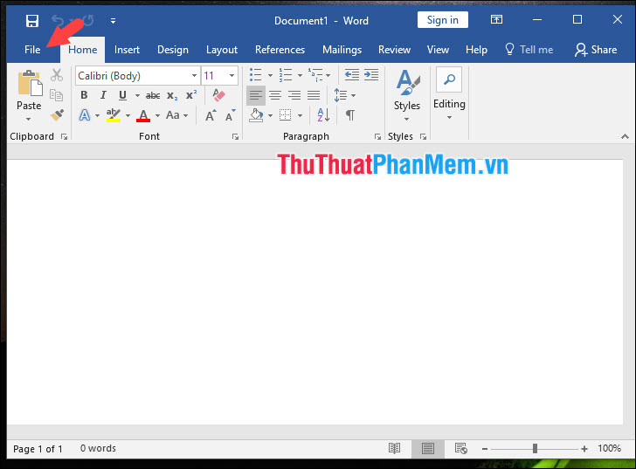Image resolution: width=636 pixels, height=469 pixels.
Task: Click the Share button
Action: point(596,50)
